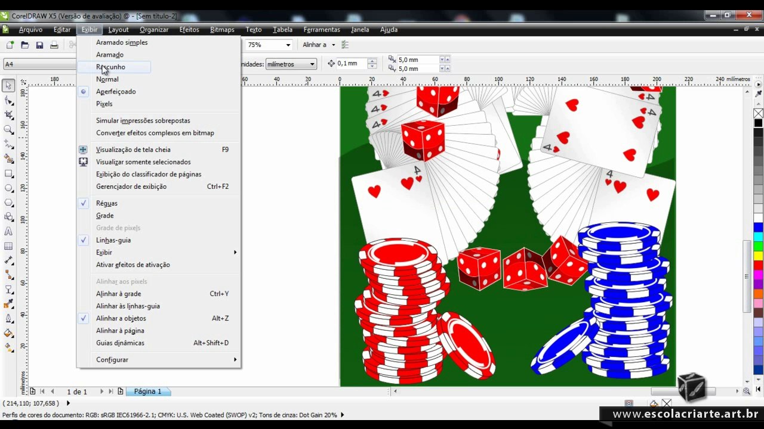The height and width of the screenshot is (429, 764).
Task: Select the Interactive Fill tool
Action: [8, 348]
